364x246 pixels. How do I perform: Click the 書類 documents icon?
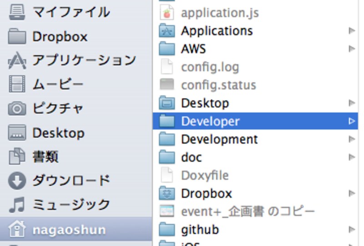[17, 156]
